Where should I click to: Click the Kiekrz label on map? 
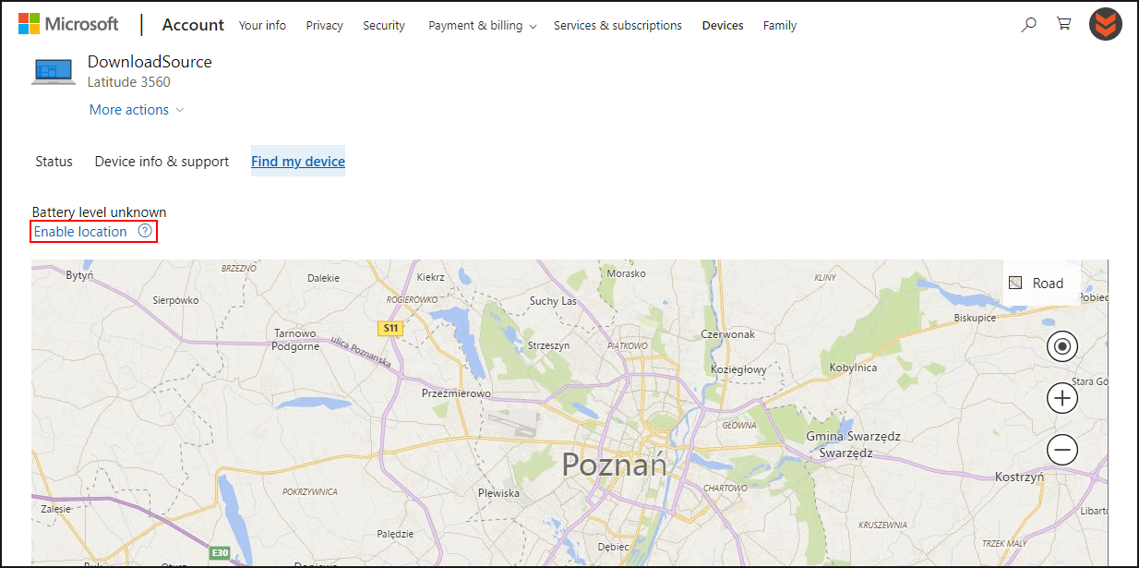tap(430, 276)
